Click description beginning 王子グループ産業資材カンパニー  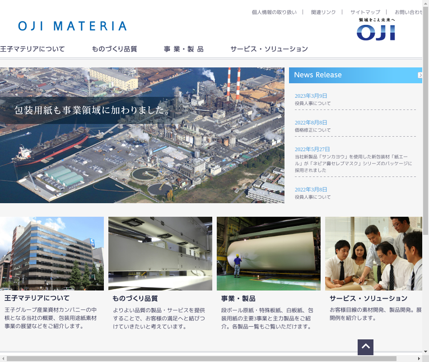51,318
